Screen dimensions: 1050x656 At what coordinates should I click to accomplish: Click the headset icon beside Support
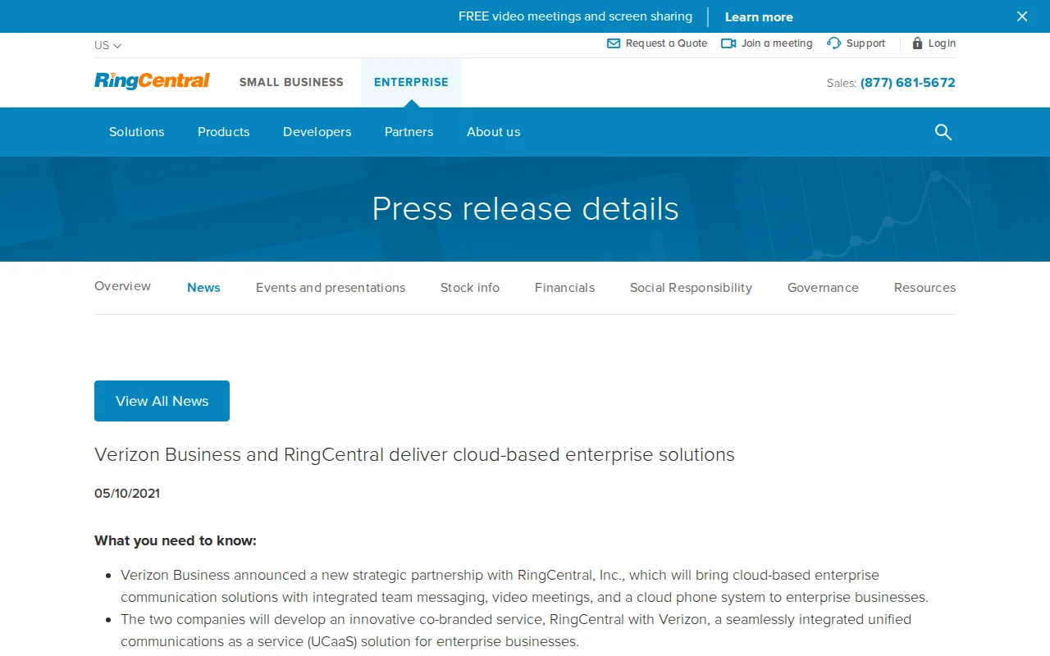(834, 43)
